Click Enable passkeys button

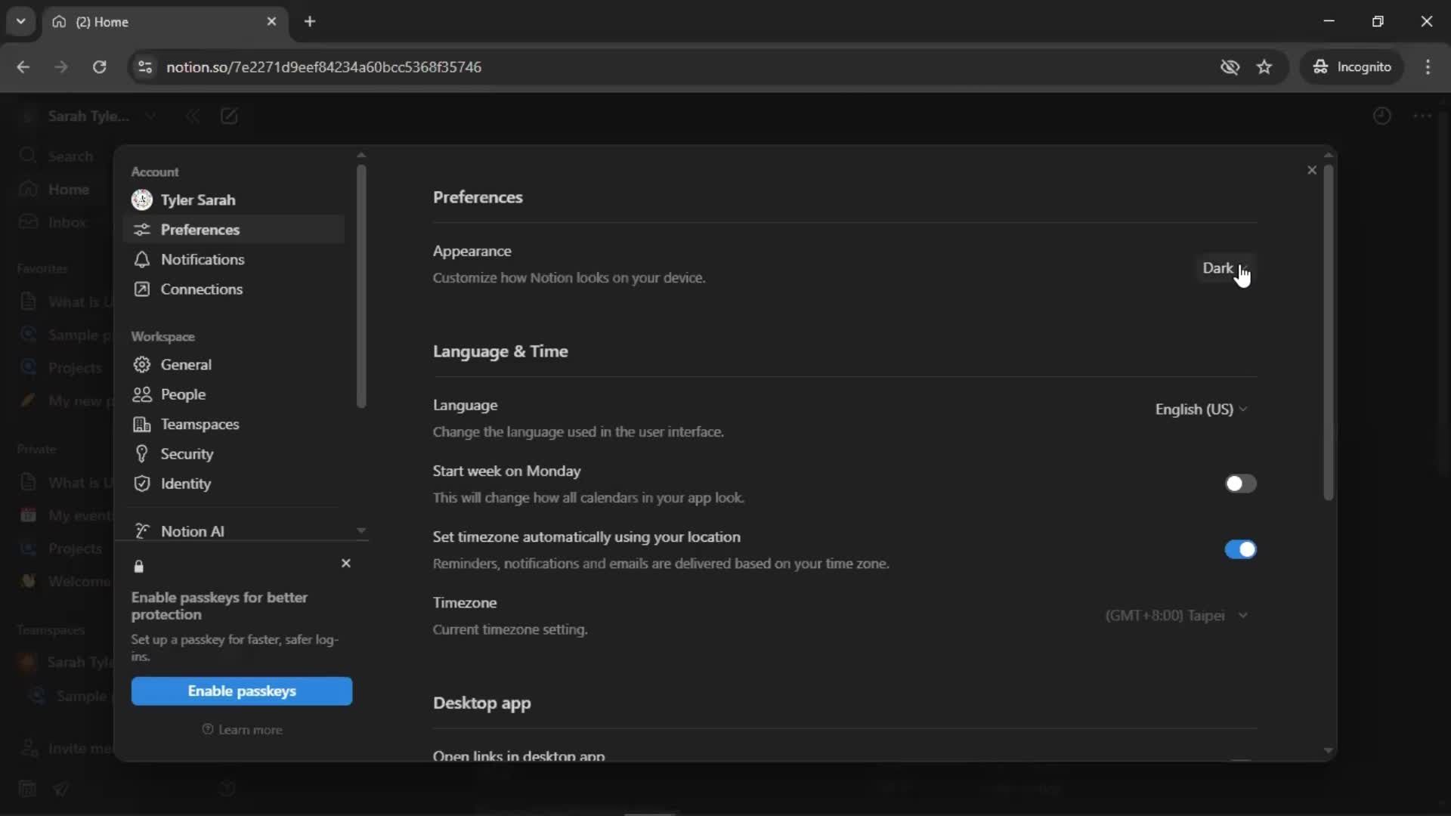(242, 691)
